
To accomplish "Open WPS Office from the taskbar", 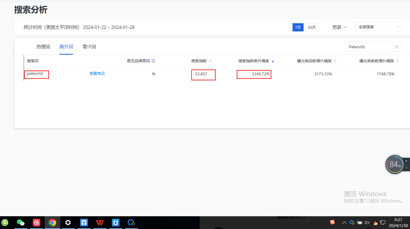I will [x=100, y=223].
